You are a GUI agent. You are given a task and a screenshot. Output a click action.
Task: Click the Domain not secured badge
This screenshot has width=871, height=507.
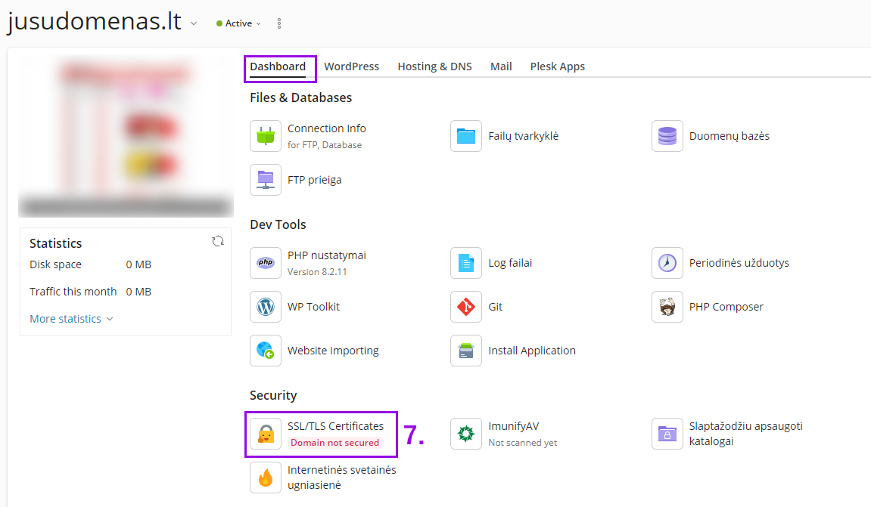pyautogui.click(x=335, y=443)
